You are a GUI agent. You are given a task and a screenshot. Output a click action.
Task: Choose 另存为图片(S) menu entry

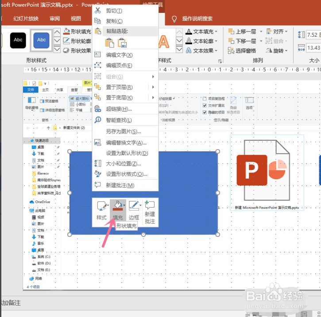125,131
